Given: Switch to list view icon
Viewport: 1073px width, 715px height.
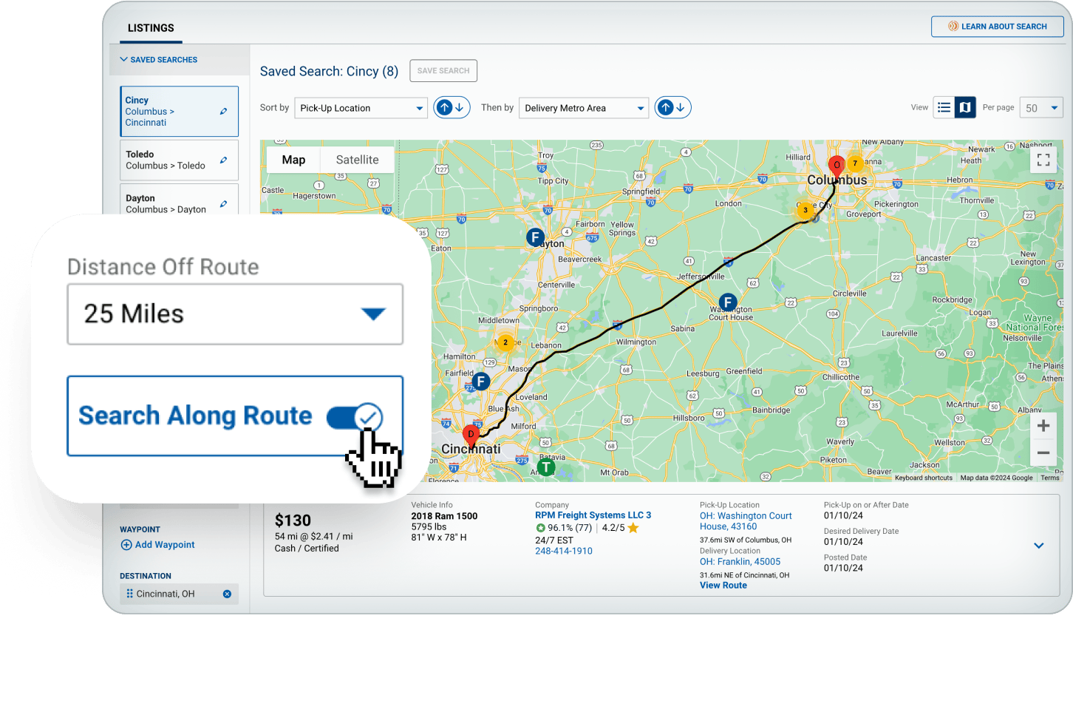Looking at the screenshot, I should [944, 108].
